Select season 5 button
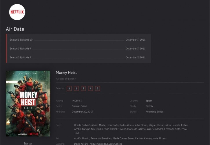 point(98,88)
